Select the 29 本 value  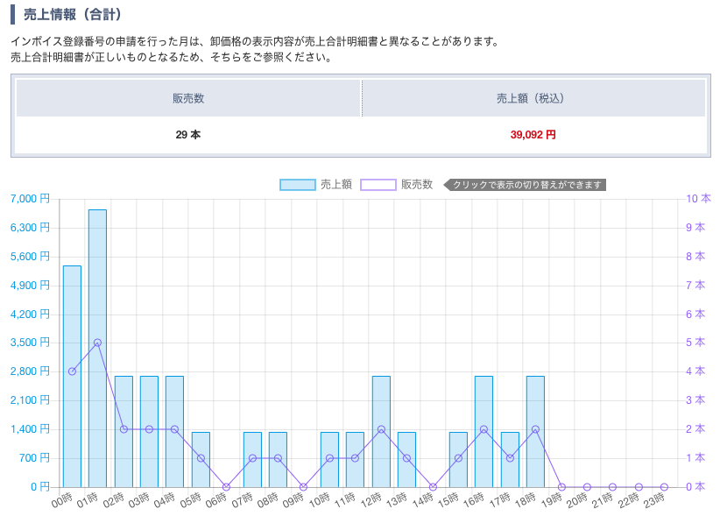[188, 135]
